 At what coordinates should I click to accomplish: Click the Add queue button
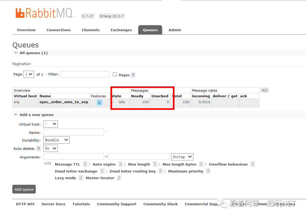point(24,189)
